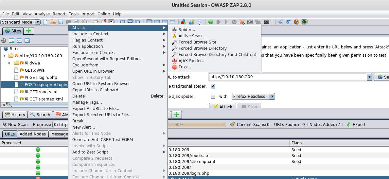
Task: Click the Add custom breakpoint red X icon
Action: (242, 22)
